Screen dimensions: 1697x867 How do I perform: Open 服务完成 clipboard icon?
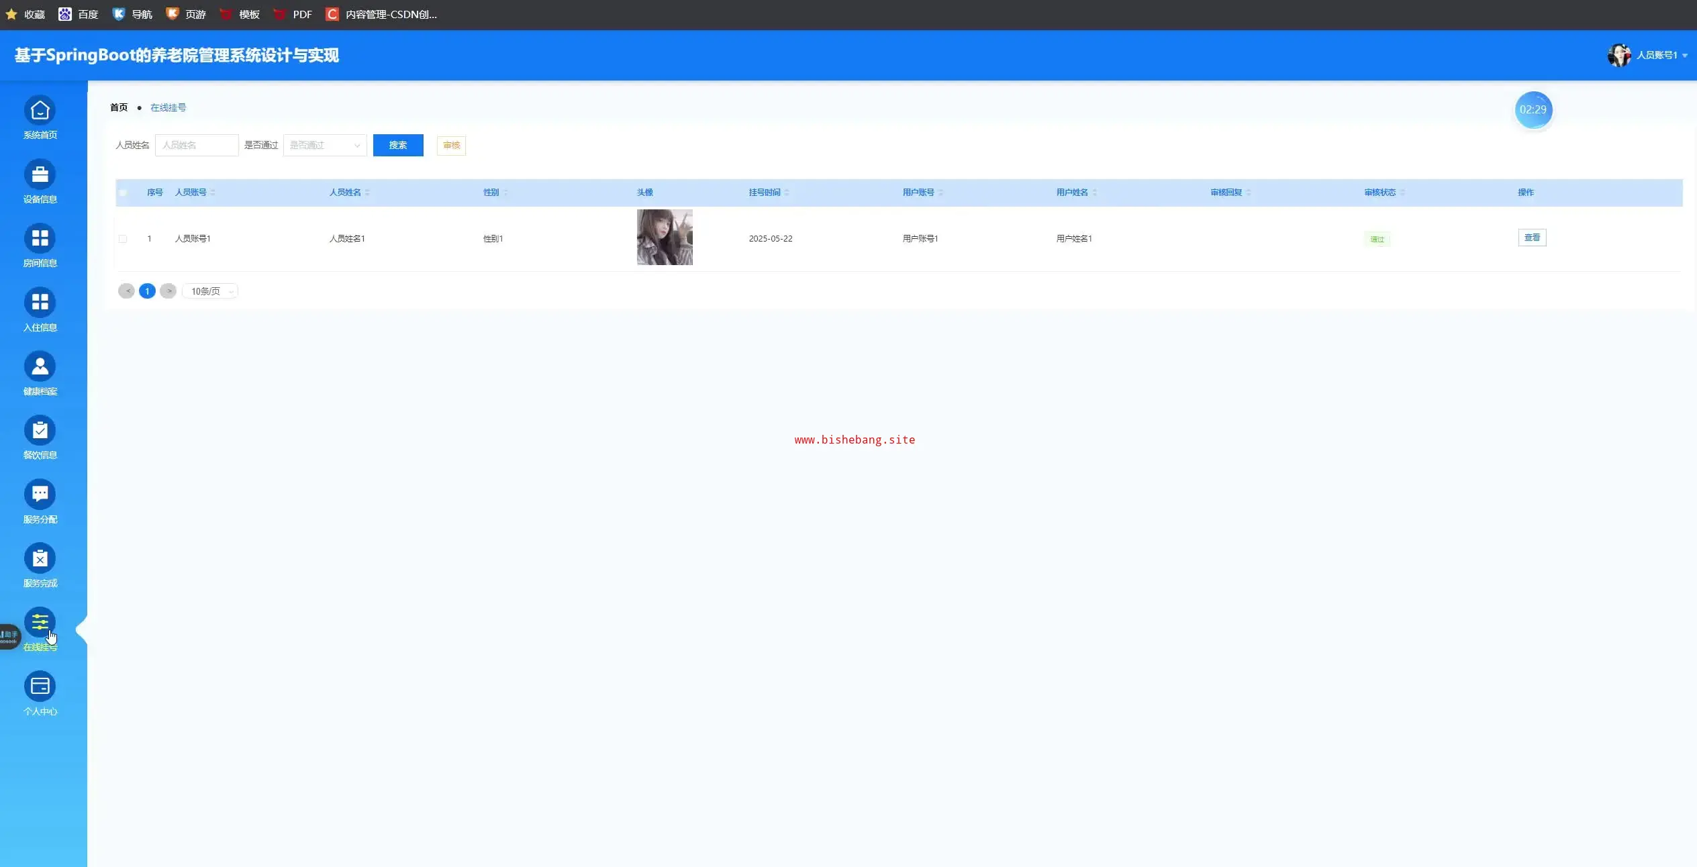coord(40,558)
